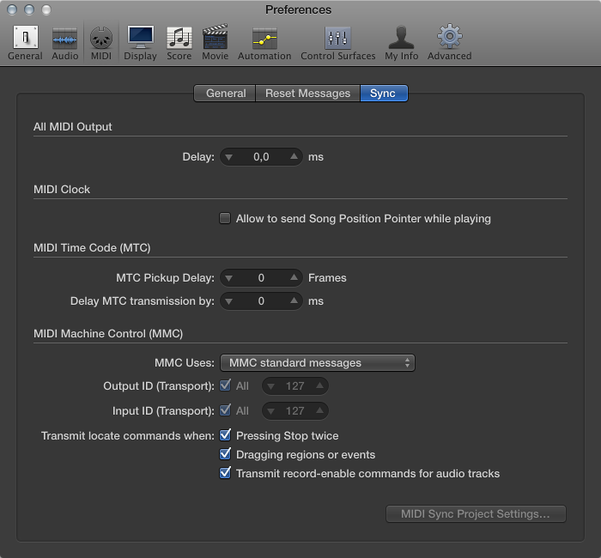Screen dimensions: 601x558
Task: Click the MTC Pickup Delay value field
Action: tap(261, 278)
